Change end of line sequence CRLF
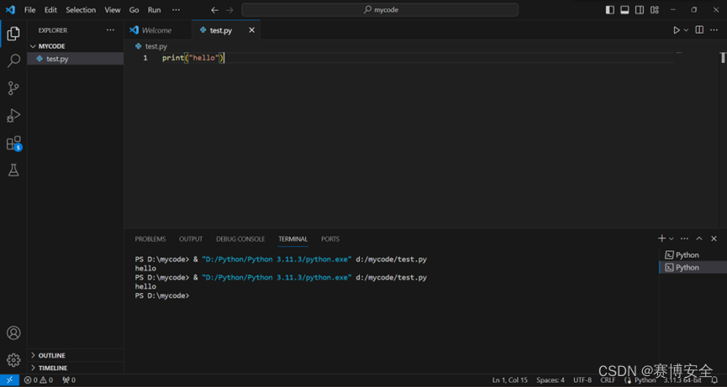Image resolution: width=727 pixels, height=387 pixels. (608, 380)
